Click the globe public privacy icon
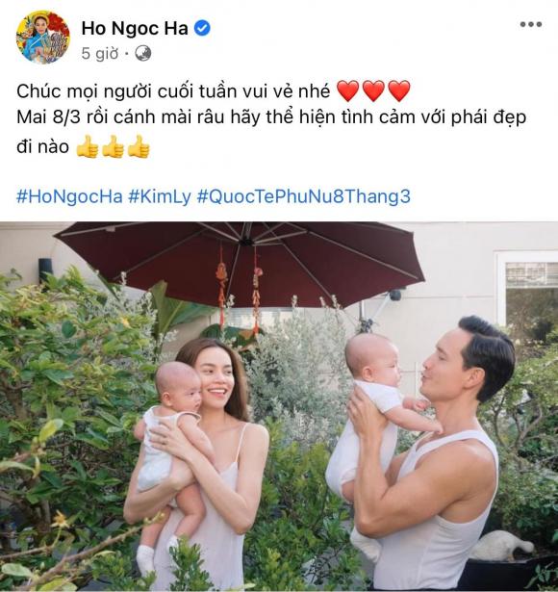Screen dimensions: 558x592 [x=143, y=54]
